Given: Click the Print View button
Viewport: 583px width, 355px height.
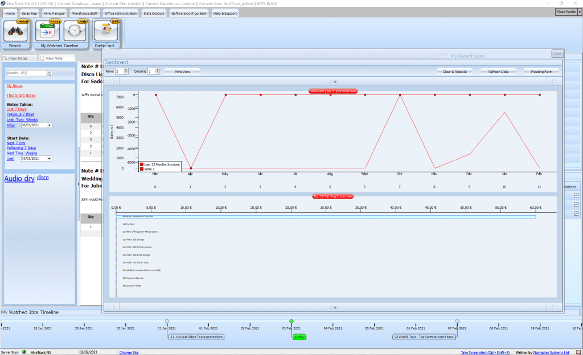Looking at the screenshot, I should point(182,71).
